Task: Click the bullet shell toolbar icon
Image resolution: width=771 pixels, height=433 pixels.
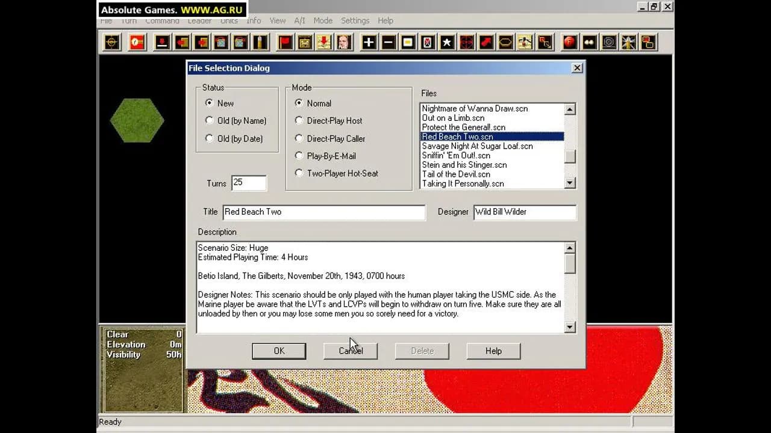Action: pos(260,42)
